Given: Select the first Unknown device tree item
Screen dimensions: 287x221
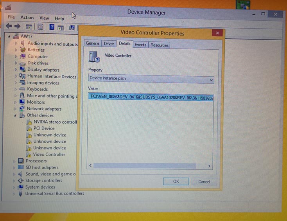Looking at the screenshot, I should [50, 135].
